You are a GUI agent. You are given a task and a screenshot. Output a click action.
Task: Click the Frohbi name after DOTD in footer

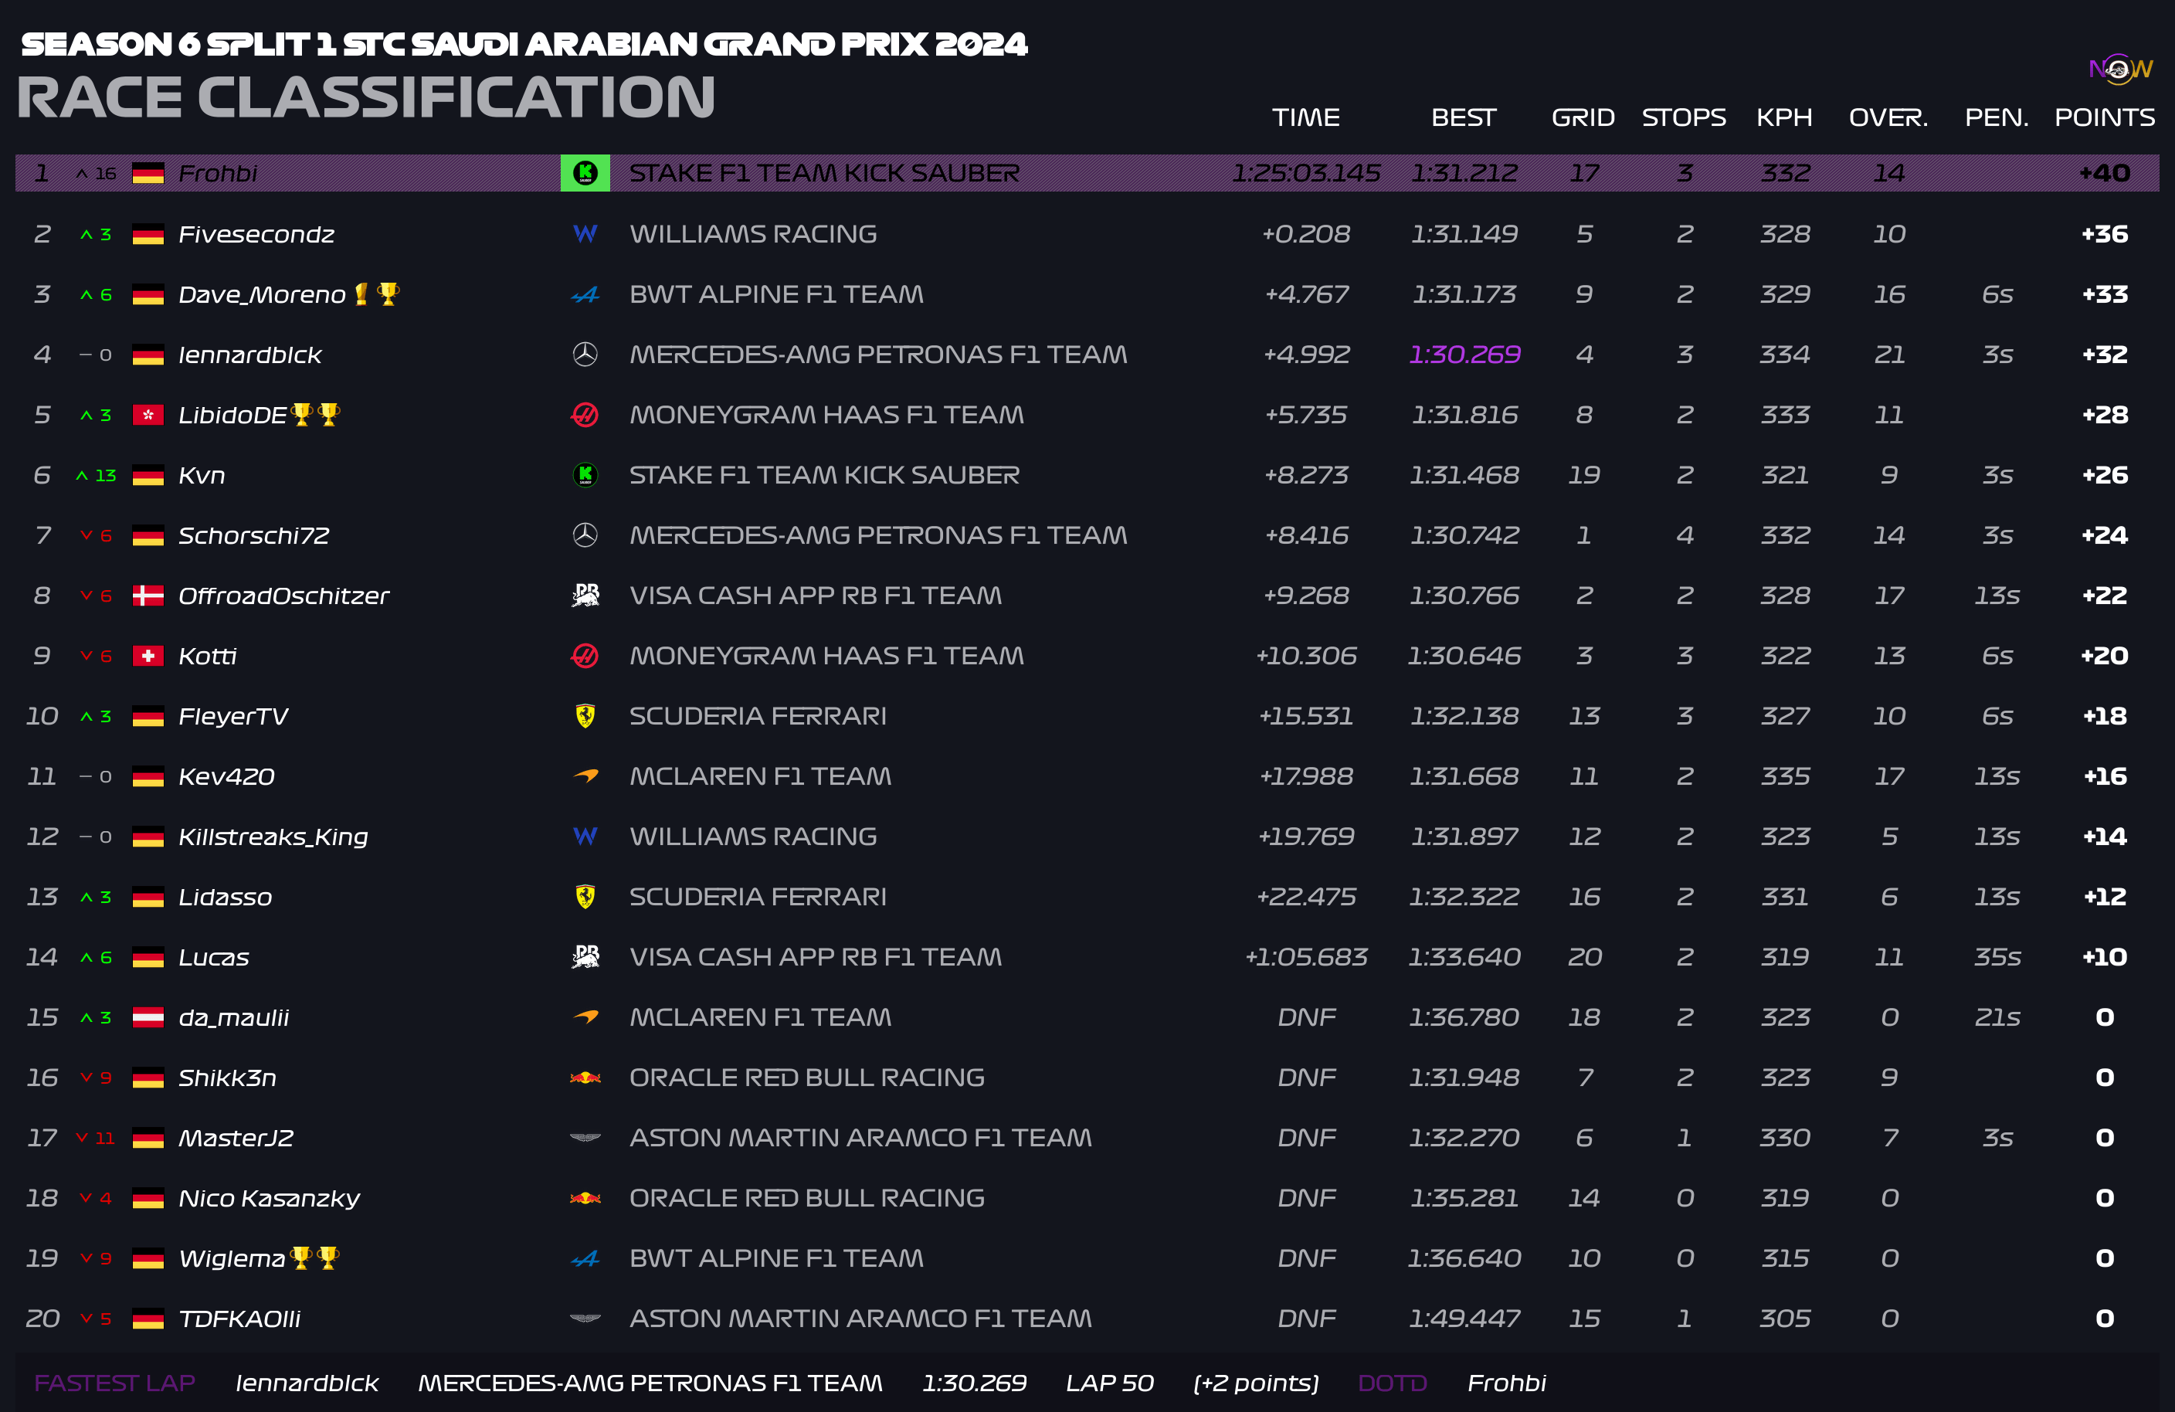pos(1507,1383)
